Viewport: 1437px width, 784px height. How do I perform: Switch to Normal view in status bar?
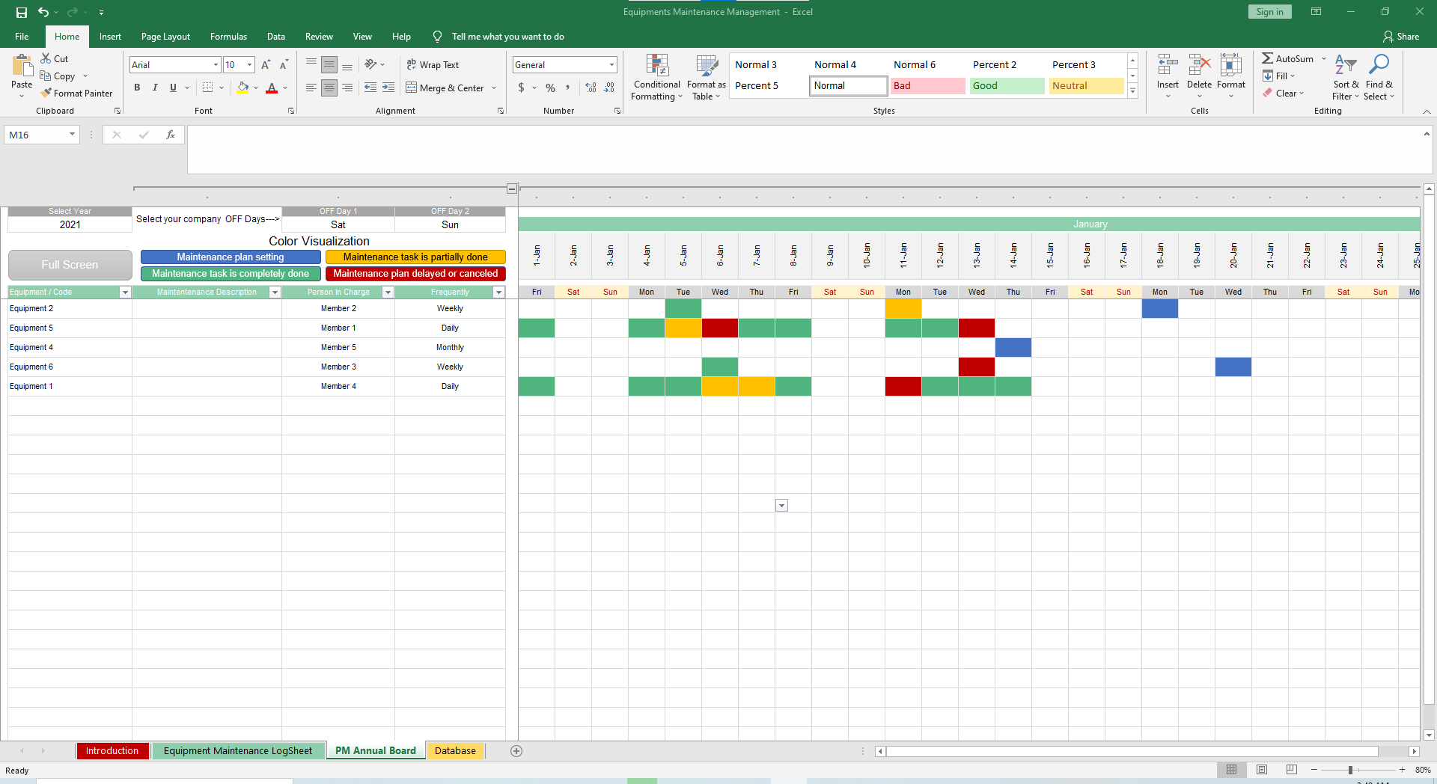[x=1232, y=770]
